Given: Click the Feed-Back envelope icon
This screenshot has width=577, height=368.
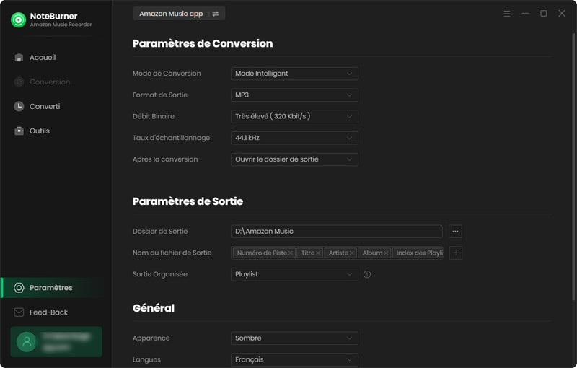Looking at the screenshot, I should coord(19,312).
